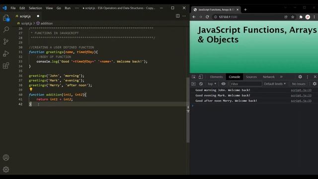The image size is (318, 179).
Task: Click the No Issues button
Action: coord(299,84)
